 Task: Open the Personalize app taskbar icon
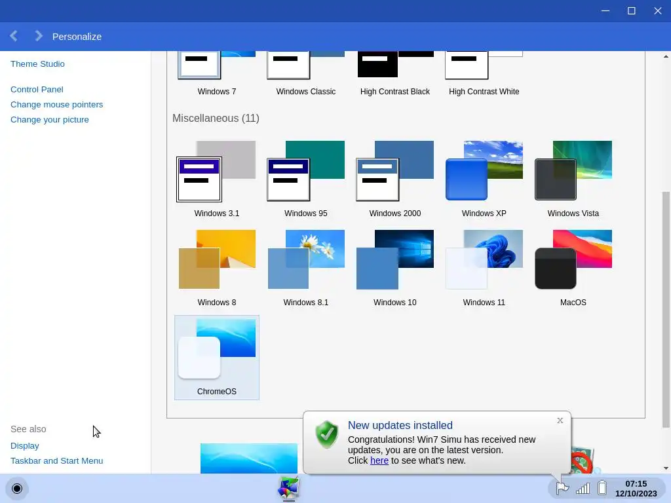[288, 488]
